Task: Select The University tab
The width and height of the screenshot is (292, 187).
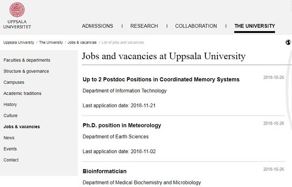Action: (255, 26)
